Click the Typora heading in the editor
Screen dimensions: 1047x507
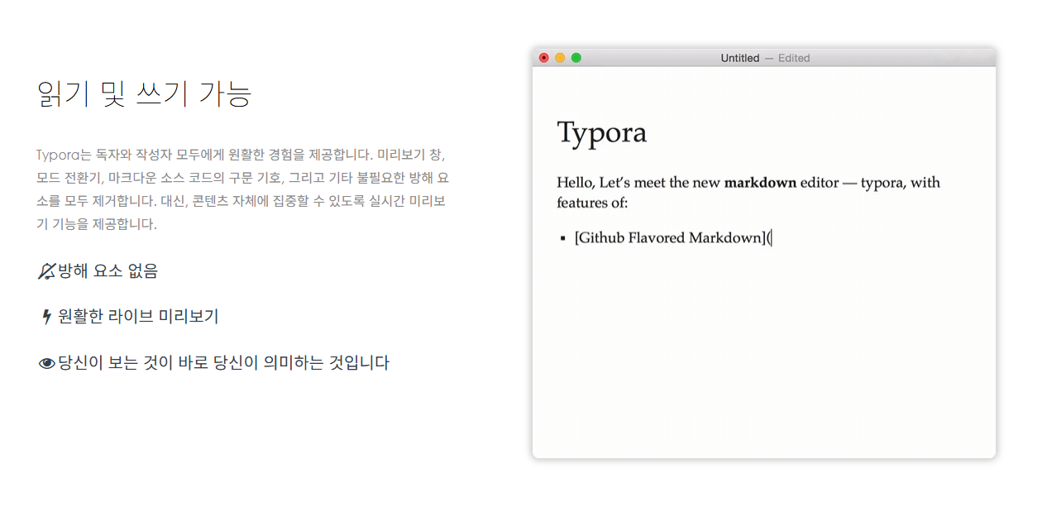tap(602, 133)
